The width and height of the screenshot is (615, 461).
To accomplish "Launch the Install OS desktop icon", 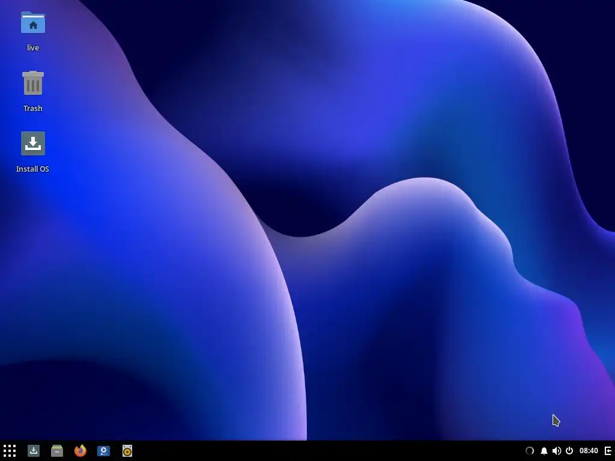I will point(33,143).
